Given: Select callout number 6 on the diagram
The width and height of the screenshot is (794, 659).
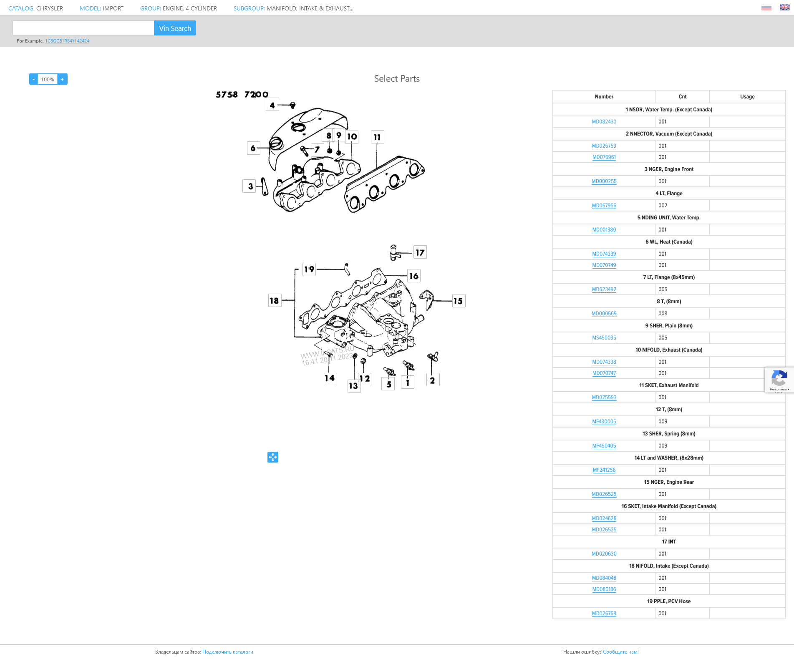Looking at the screenshot, I should (x=253, y=148).
